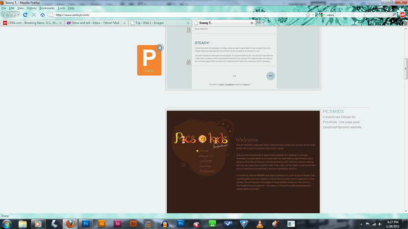
Task: Close the orange P overlay with X
Action: tap(160, 48)
